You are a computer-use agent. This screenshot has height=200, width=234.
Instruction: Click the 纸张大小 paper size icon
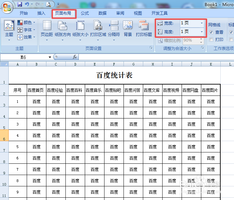click(80, 25)
